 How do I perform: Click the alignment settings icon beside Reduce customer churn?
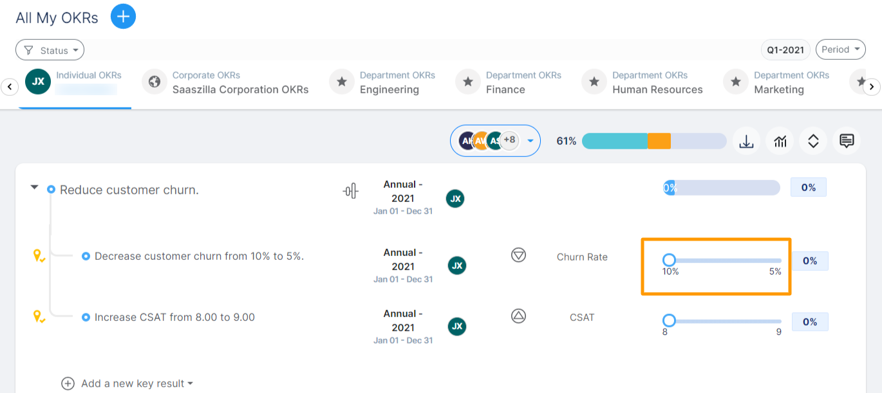pyautogui.click(x=350, y=191)
